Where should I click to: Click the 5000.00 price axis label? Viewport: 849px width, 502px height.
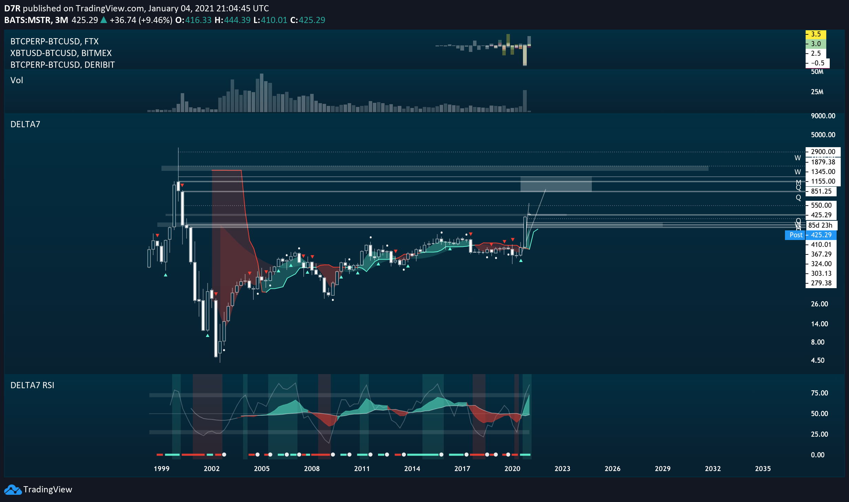pos(823,135)
